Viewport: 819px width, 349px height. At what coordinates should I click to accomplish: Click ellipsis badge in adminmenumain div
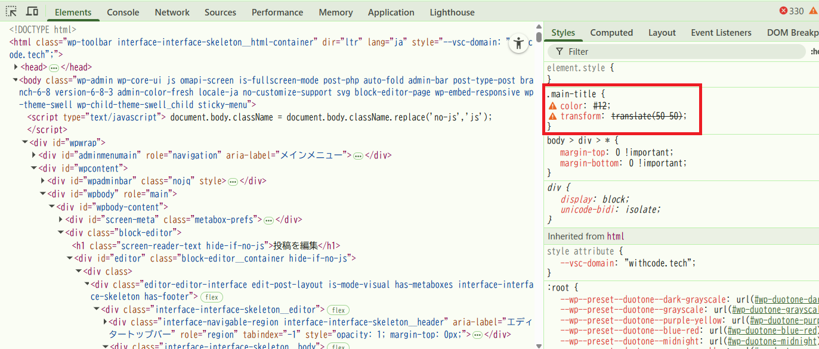pos(358,155)
